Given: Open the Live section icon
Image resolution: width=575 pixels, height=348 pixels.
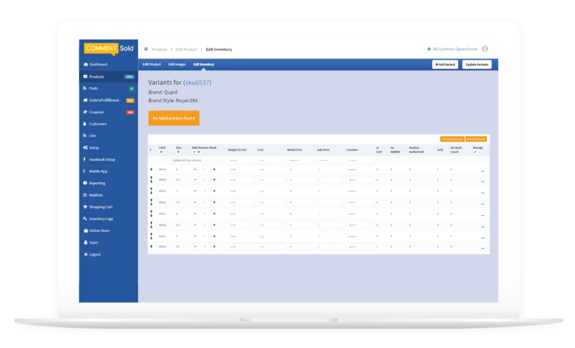Looking at the screenshot, I should coord(85,136).
